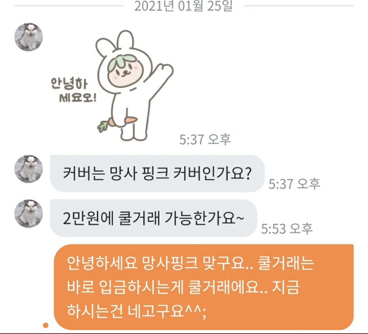The height and width of the screenshot is (334, 368).
Task: Select the 커버는 망사 핑크 커버인가요? message bubble
Action: click(x=157, y=174)
